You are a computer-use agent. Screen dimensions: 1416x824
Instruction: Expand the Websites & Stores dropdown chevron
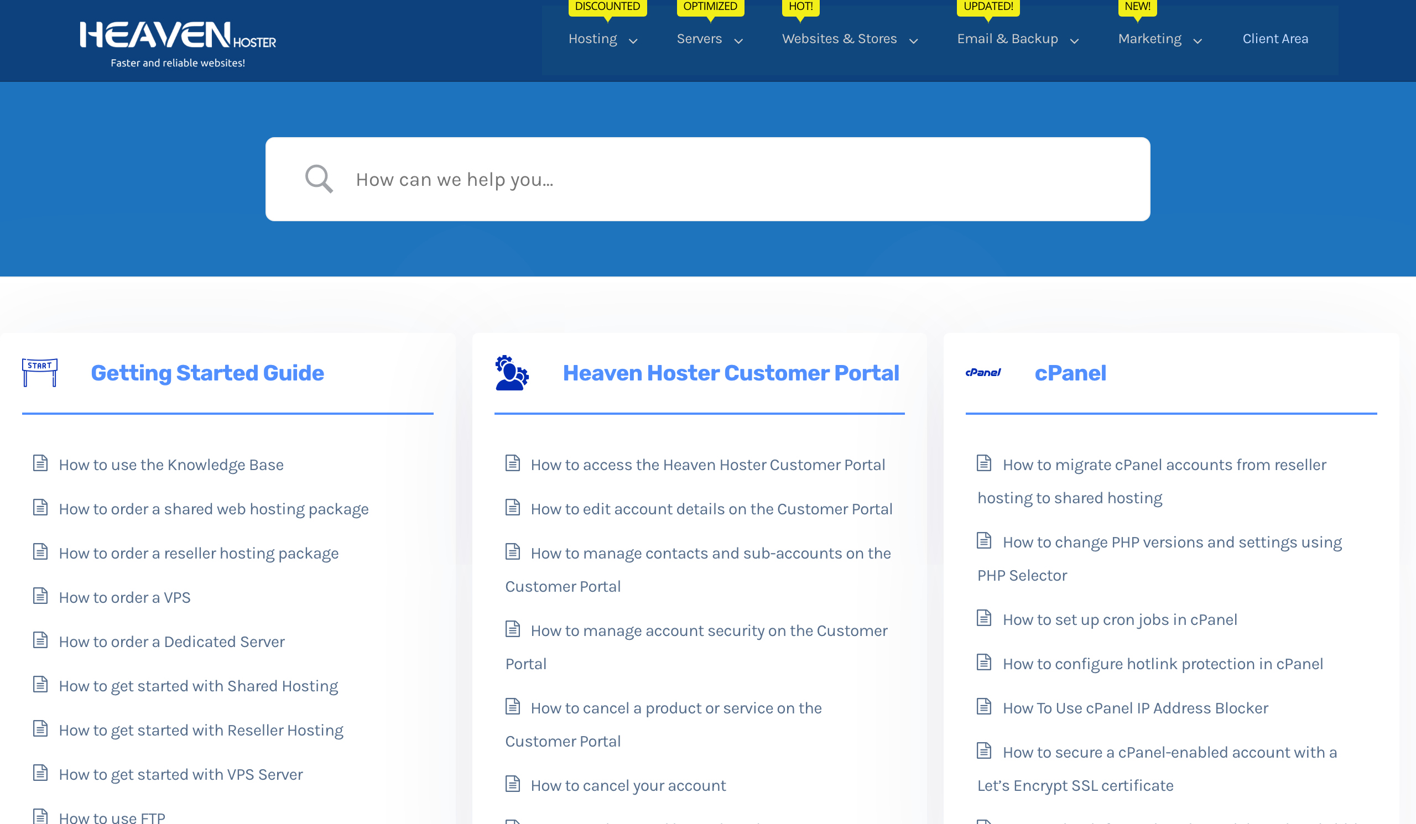[914, 41]
